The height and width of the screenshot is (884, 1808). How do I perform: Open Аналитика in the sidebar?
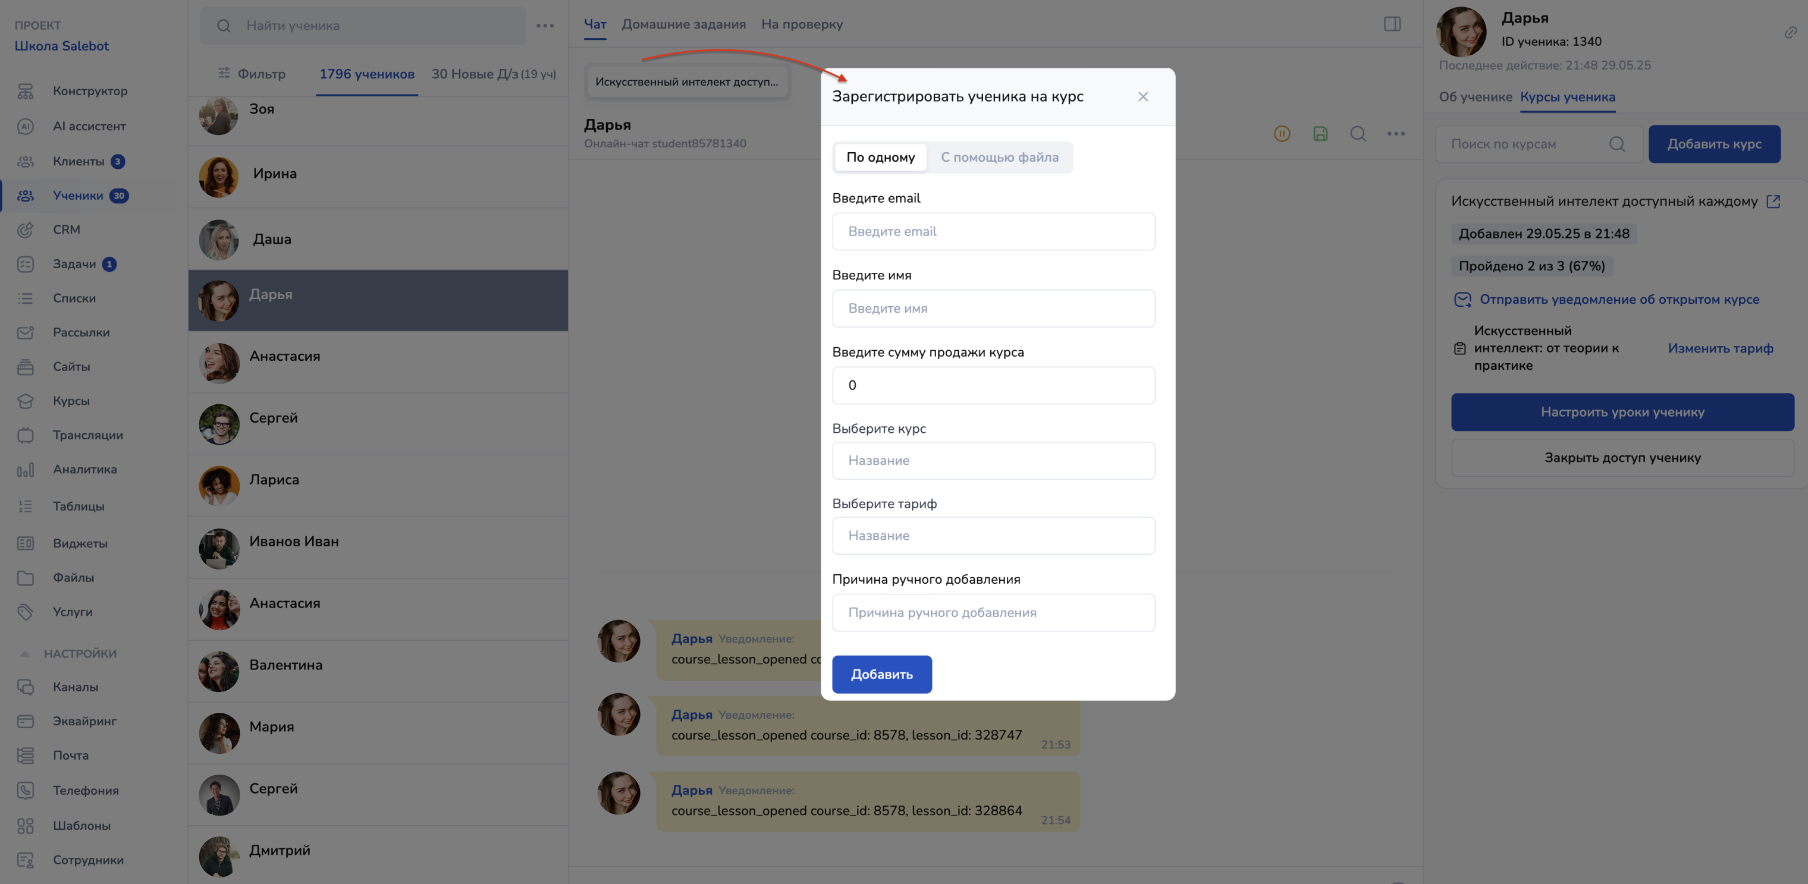(x=84, y=470)
